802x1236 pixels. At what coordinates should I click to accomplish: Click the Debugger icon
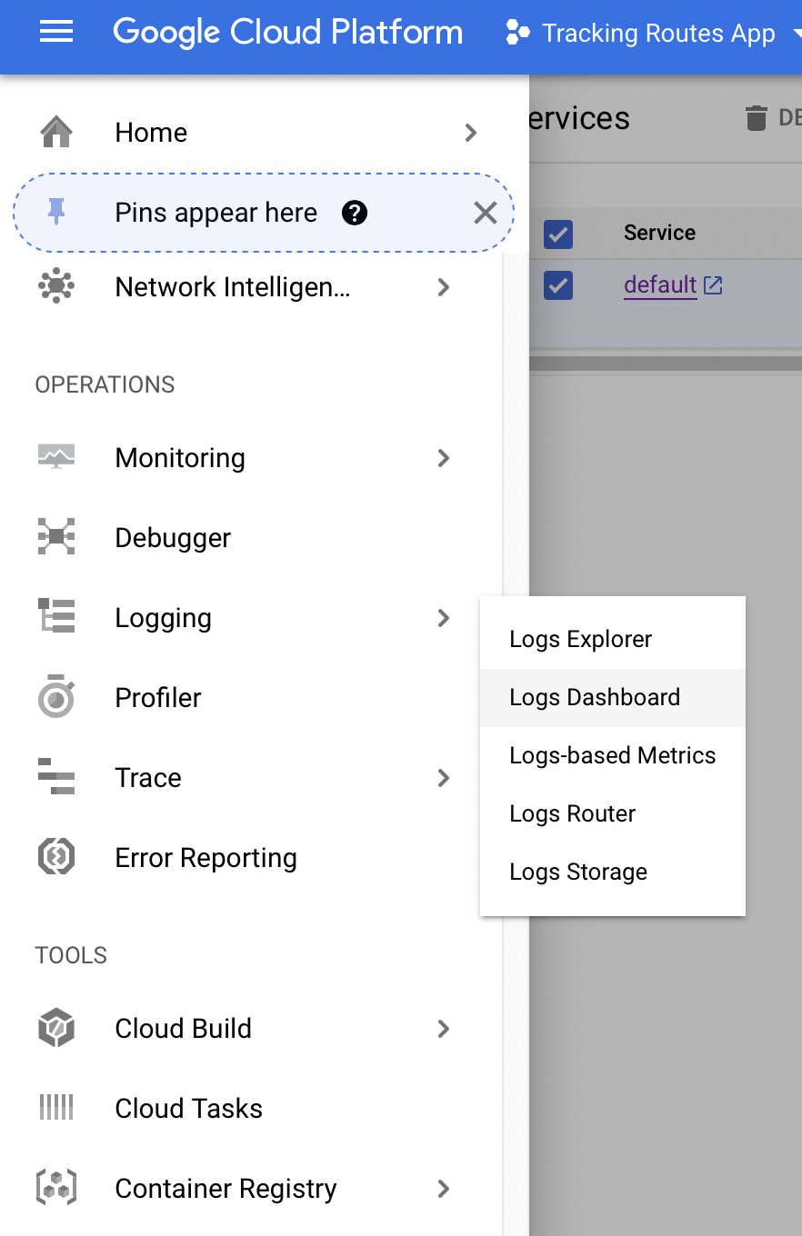point(56,538)
